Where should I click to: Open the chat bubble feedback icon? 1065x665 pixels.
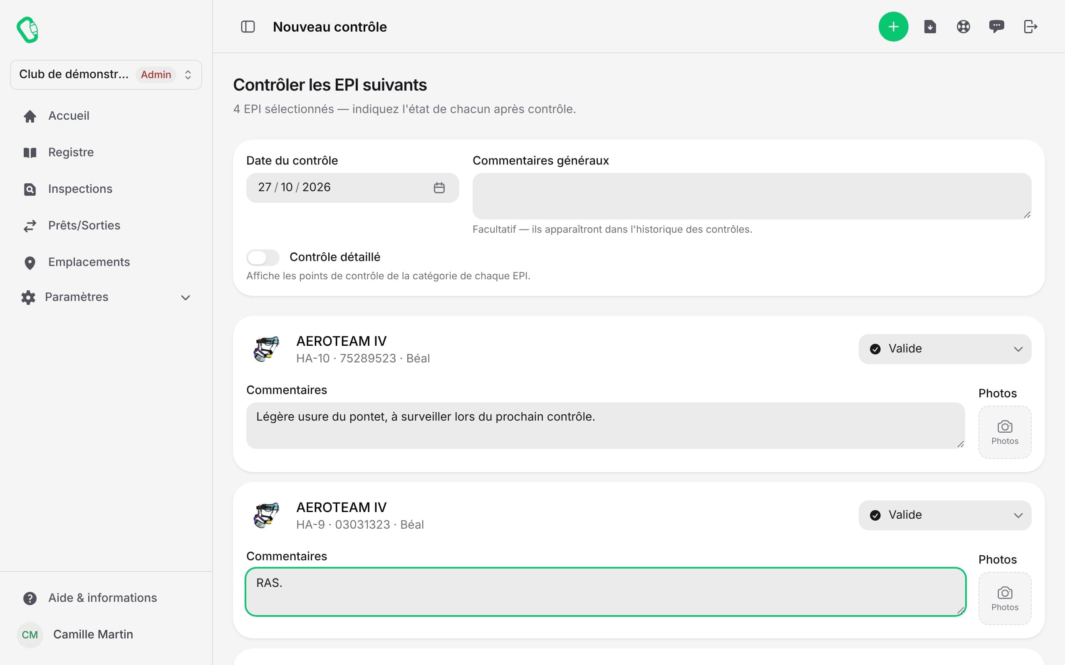(x=996, y=27)
